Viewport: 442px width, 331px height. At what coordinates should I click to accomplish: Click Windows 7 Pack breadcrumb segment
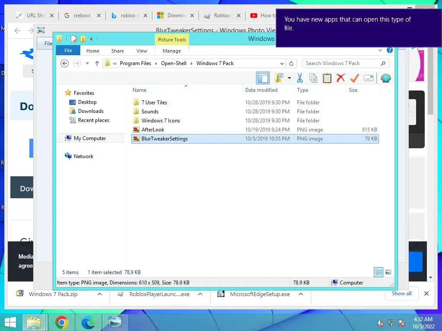(215, 63)
